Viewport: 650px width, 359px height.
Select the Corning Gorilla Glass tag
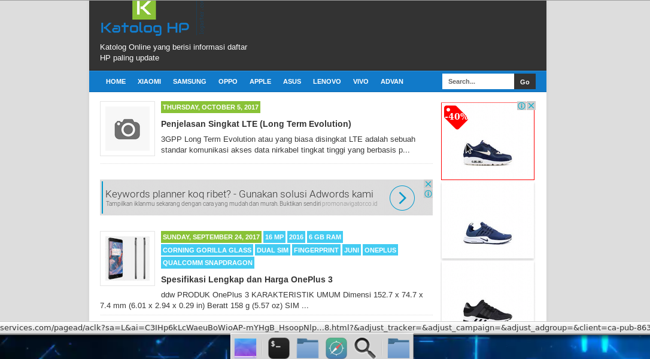tap(207, 250)
